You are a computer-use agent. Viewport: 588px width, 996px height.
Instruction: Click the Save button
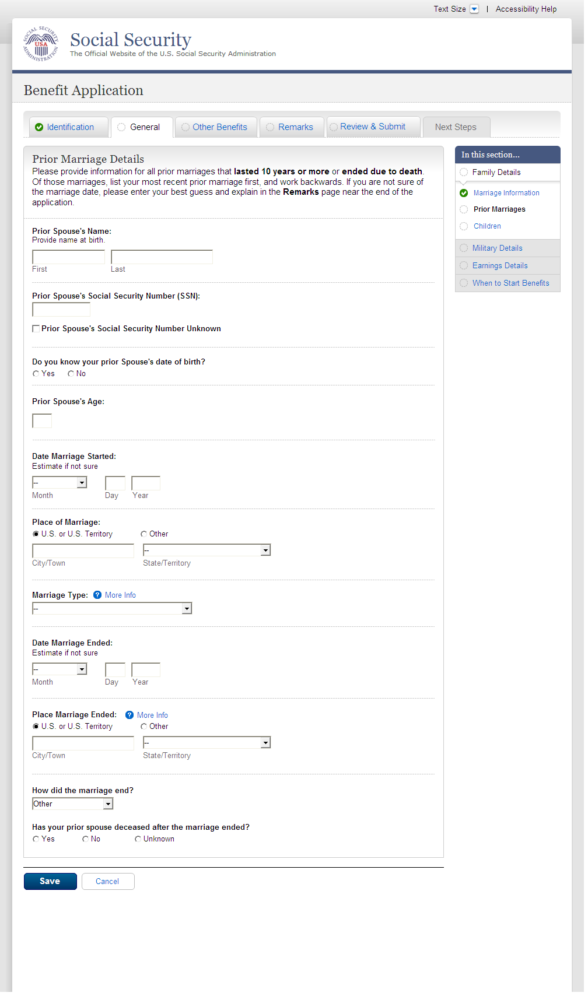click(x=50, y=881)
